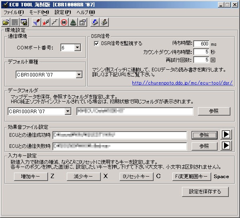Click the Space key assignment text
This screenshot has width=240, height=218.
221,177
